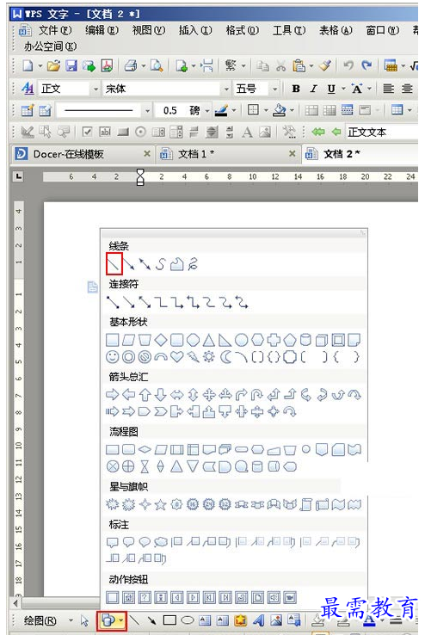This screenshot has width=425, height=635.
Task: Choose ellipse tool in drawing toolbar
Action: pyautogui.click(x=187, y=620)
